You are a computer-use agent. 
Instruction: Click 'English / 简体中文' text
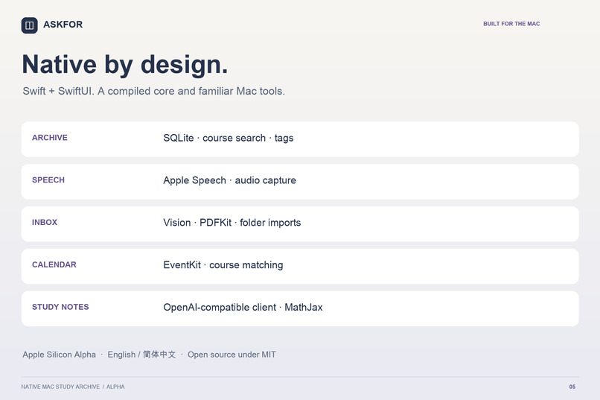point(141,355)
